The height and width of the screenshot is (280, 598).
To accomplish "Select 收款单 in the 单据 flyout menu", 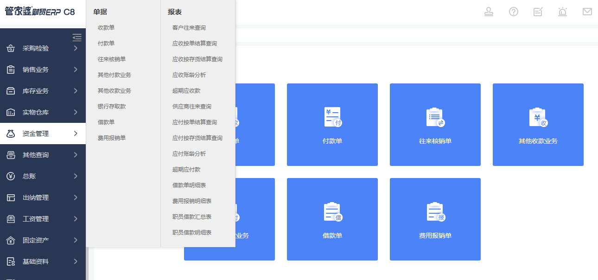I will pyautogui.click(x=106, y=28).
